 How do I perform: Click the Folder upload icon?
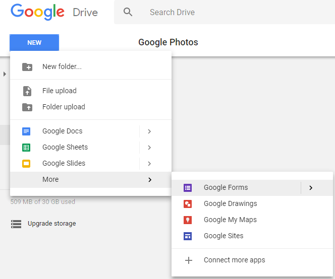pyautogui.click(x=27, y=107)
